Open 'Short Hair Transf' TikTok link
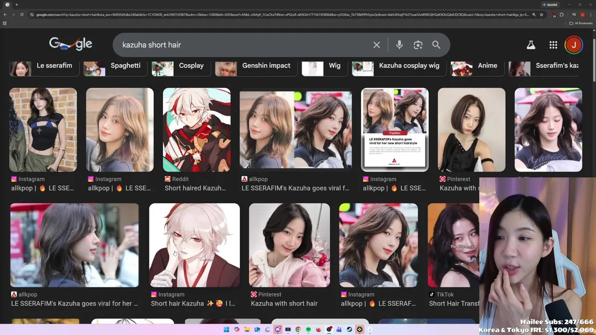 pos(454,303)
